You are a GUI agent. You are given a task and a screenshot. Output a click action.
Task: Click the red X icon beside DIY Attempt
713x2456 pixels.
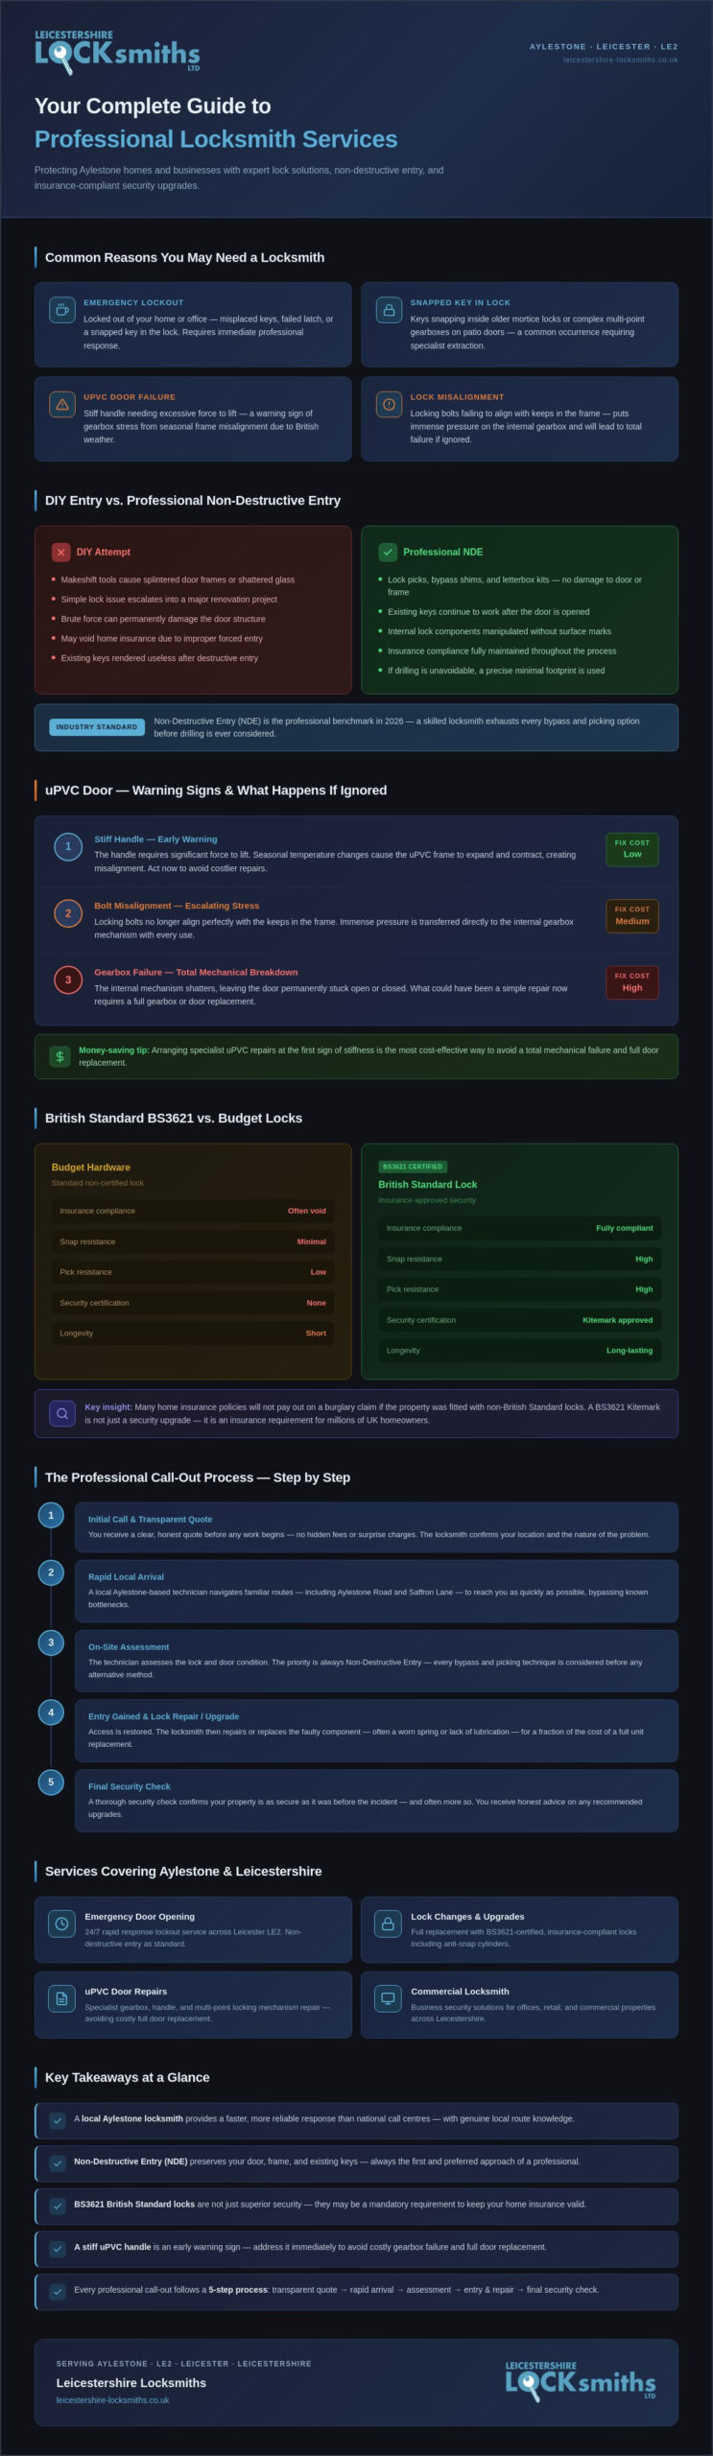tap(60, 552)
